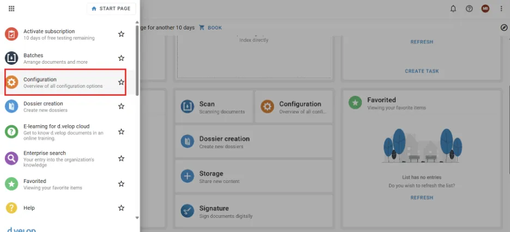Open Activate subscription menu entry text
Viewport: 510px width, 232px height.
49,31
